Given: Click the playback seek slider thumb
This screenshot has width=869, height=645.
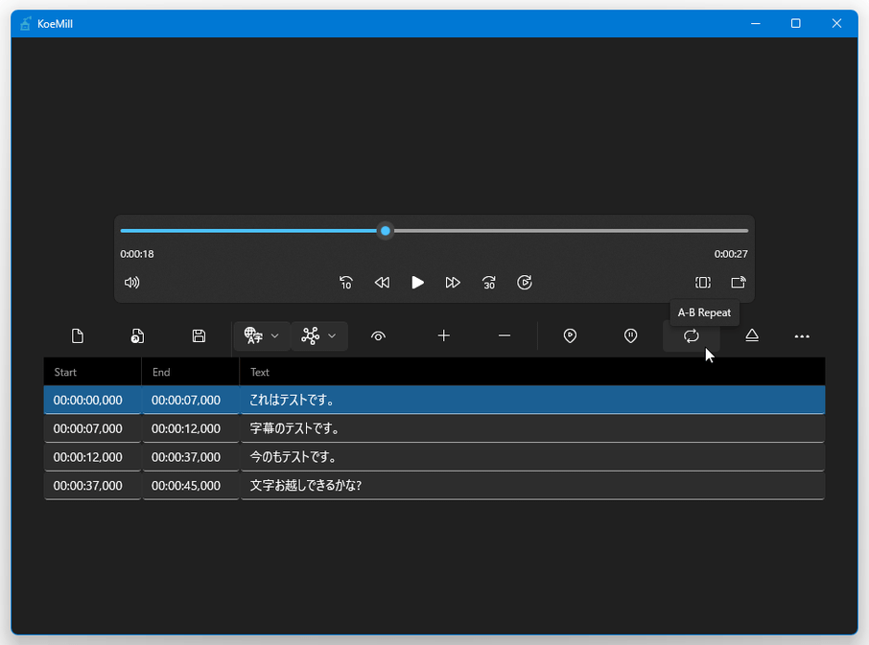Looking at the screenshot, I should click(386, 231).
